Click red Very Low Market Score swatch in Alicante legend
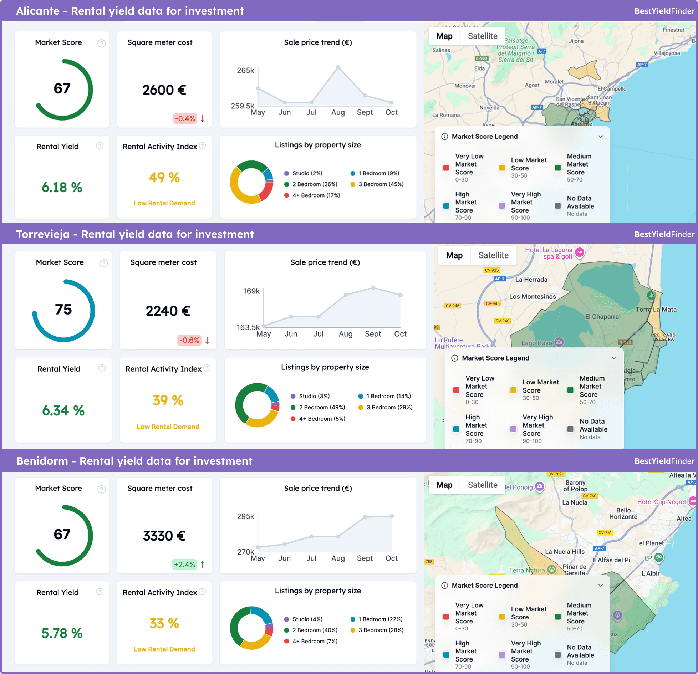The height and width of the screenshot is (674, 698). 446,168
